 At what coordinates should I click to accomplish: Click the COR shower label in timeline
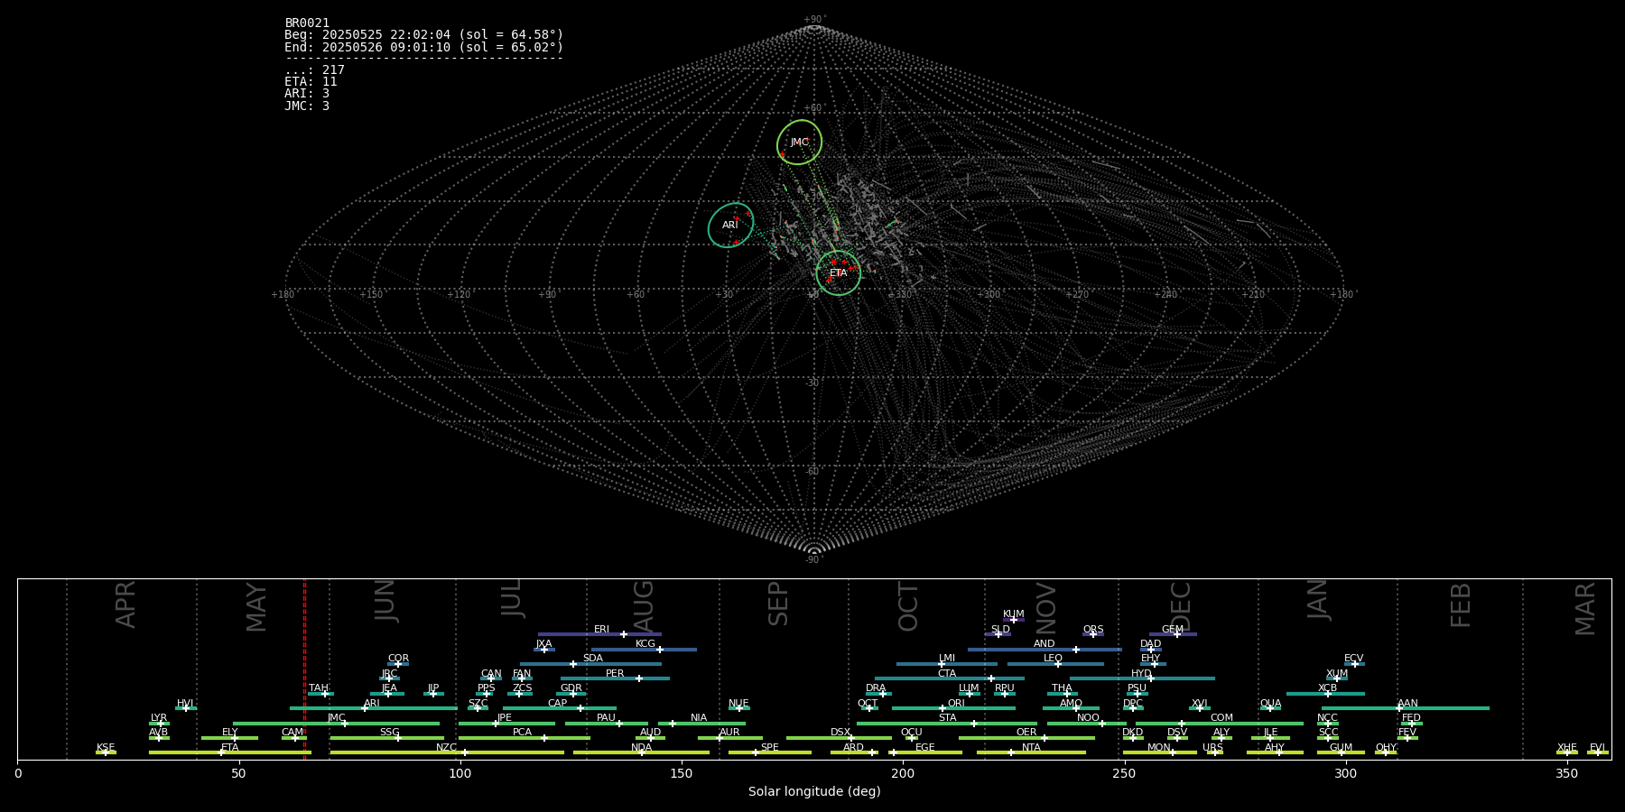point(398,659)
